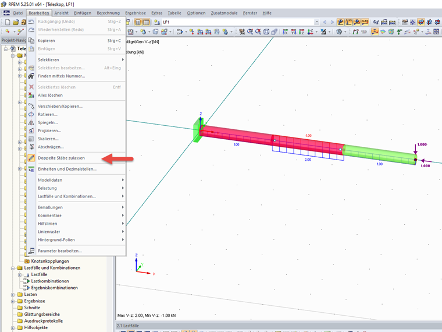Image resolution: width=442 pixels, height=332 pixels.
Task: Open the Hilfslinien submenu
Action: (x=76, y=224)
